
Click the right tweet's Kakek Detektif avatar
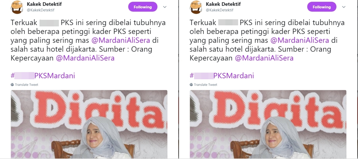[196, 7]
